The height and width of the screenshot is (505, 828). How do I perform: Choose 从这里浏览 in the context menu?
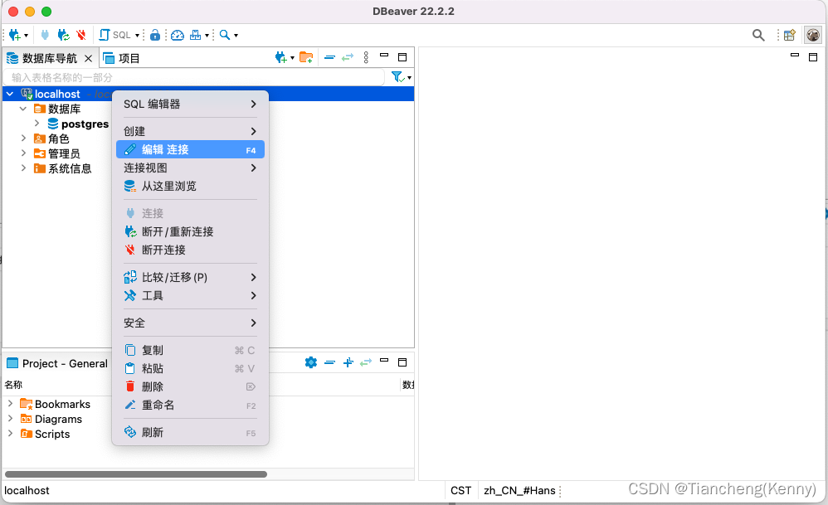190,186
